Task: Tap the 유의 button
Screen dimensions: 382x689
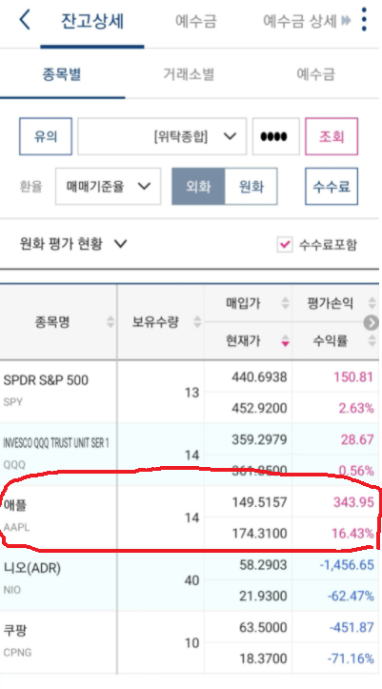Action: pos(46,136)
